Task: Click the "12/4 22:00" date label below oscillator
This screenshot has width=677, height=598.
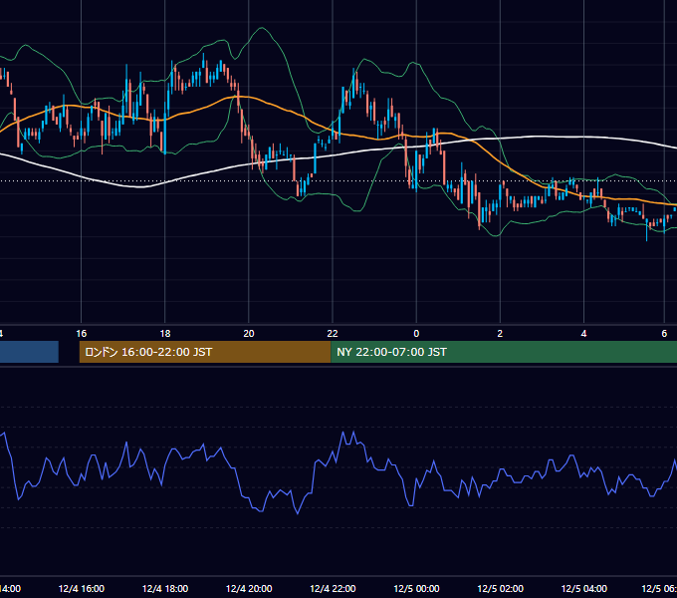Action: (x=333, y=588)
